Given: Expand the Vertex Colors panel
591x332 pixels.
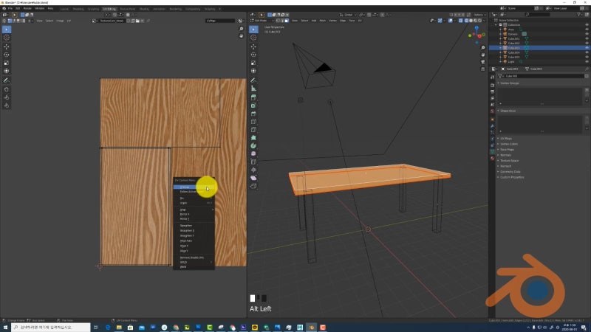Looking at the screenshot, I should (x=508, y=144).
